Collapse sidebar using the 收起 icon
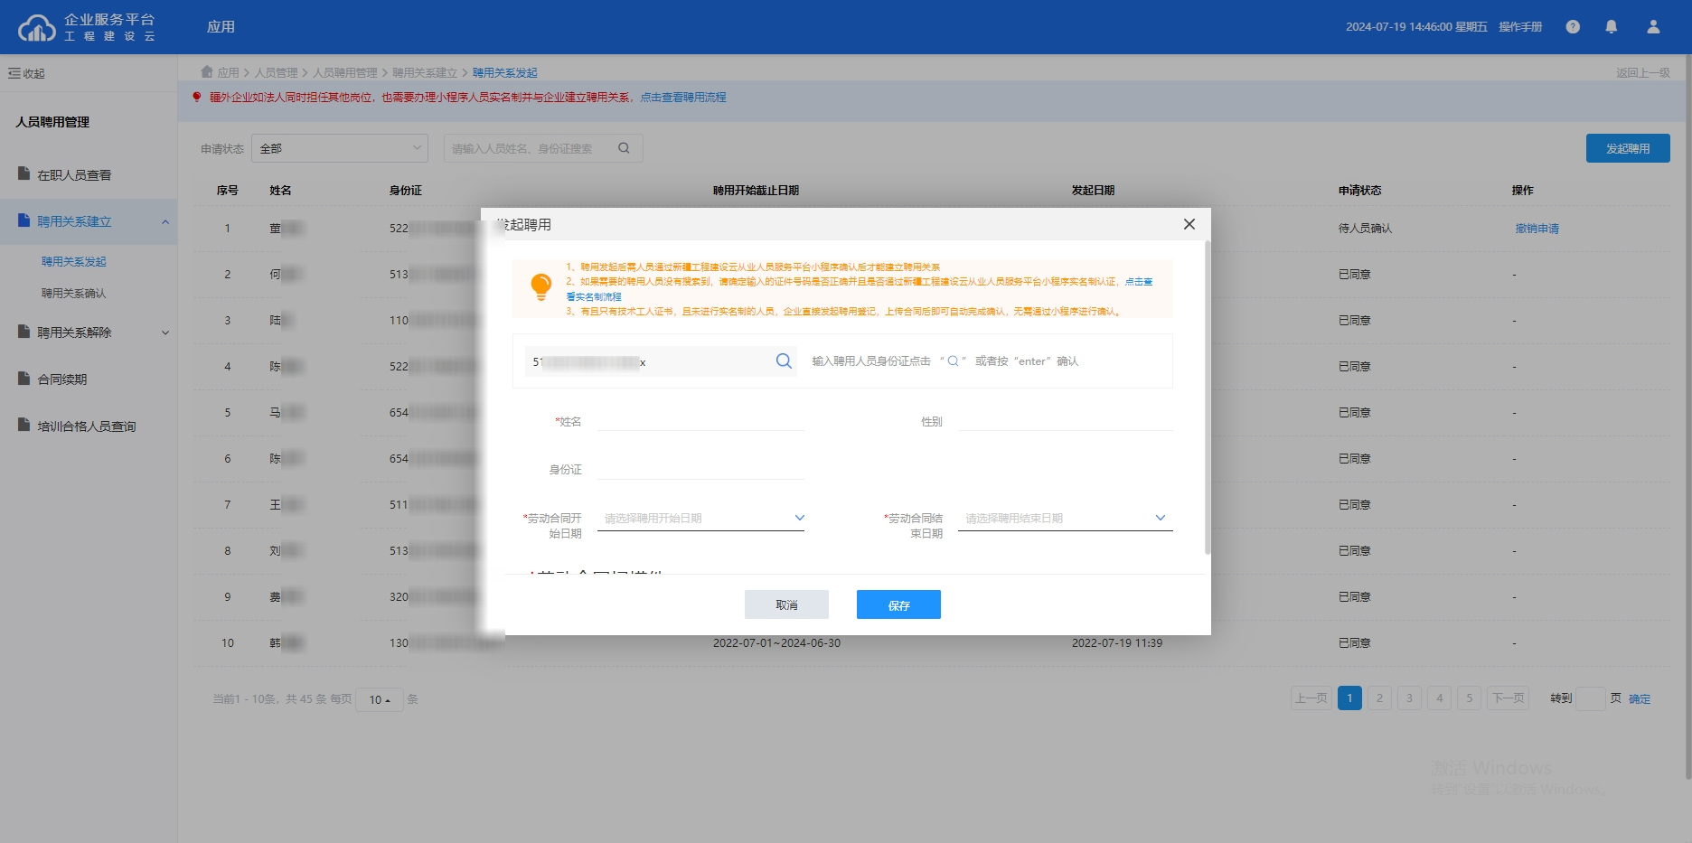The image size is (1692, 843). (14, 73)
